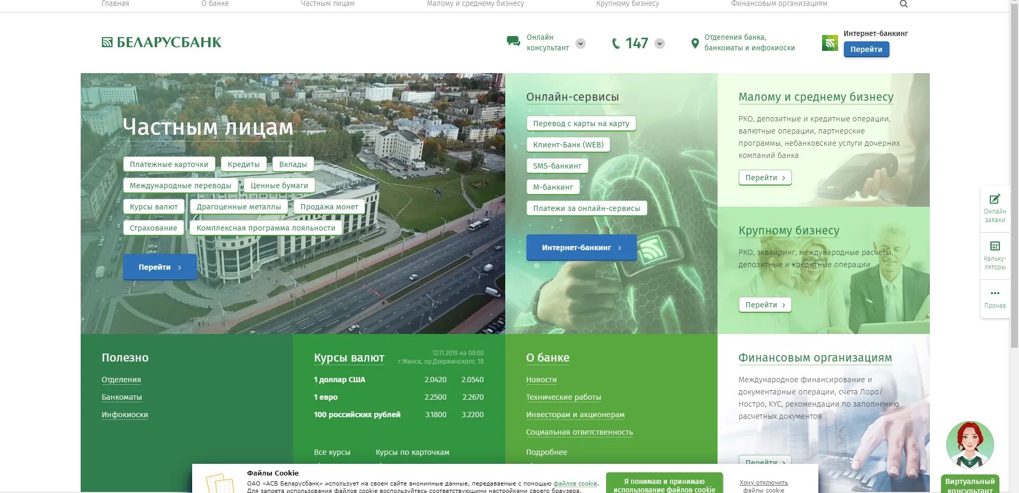Open Курсы валют button in banner

[153, 207]
